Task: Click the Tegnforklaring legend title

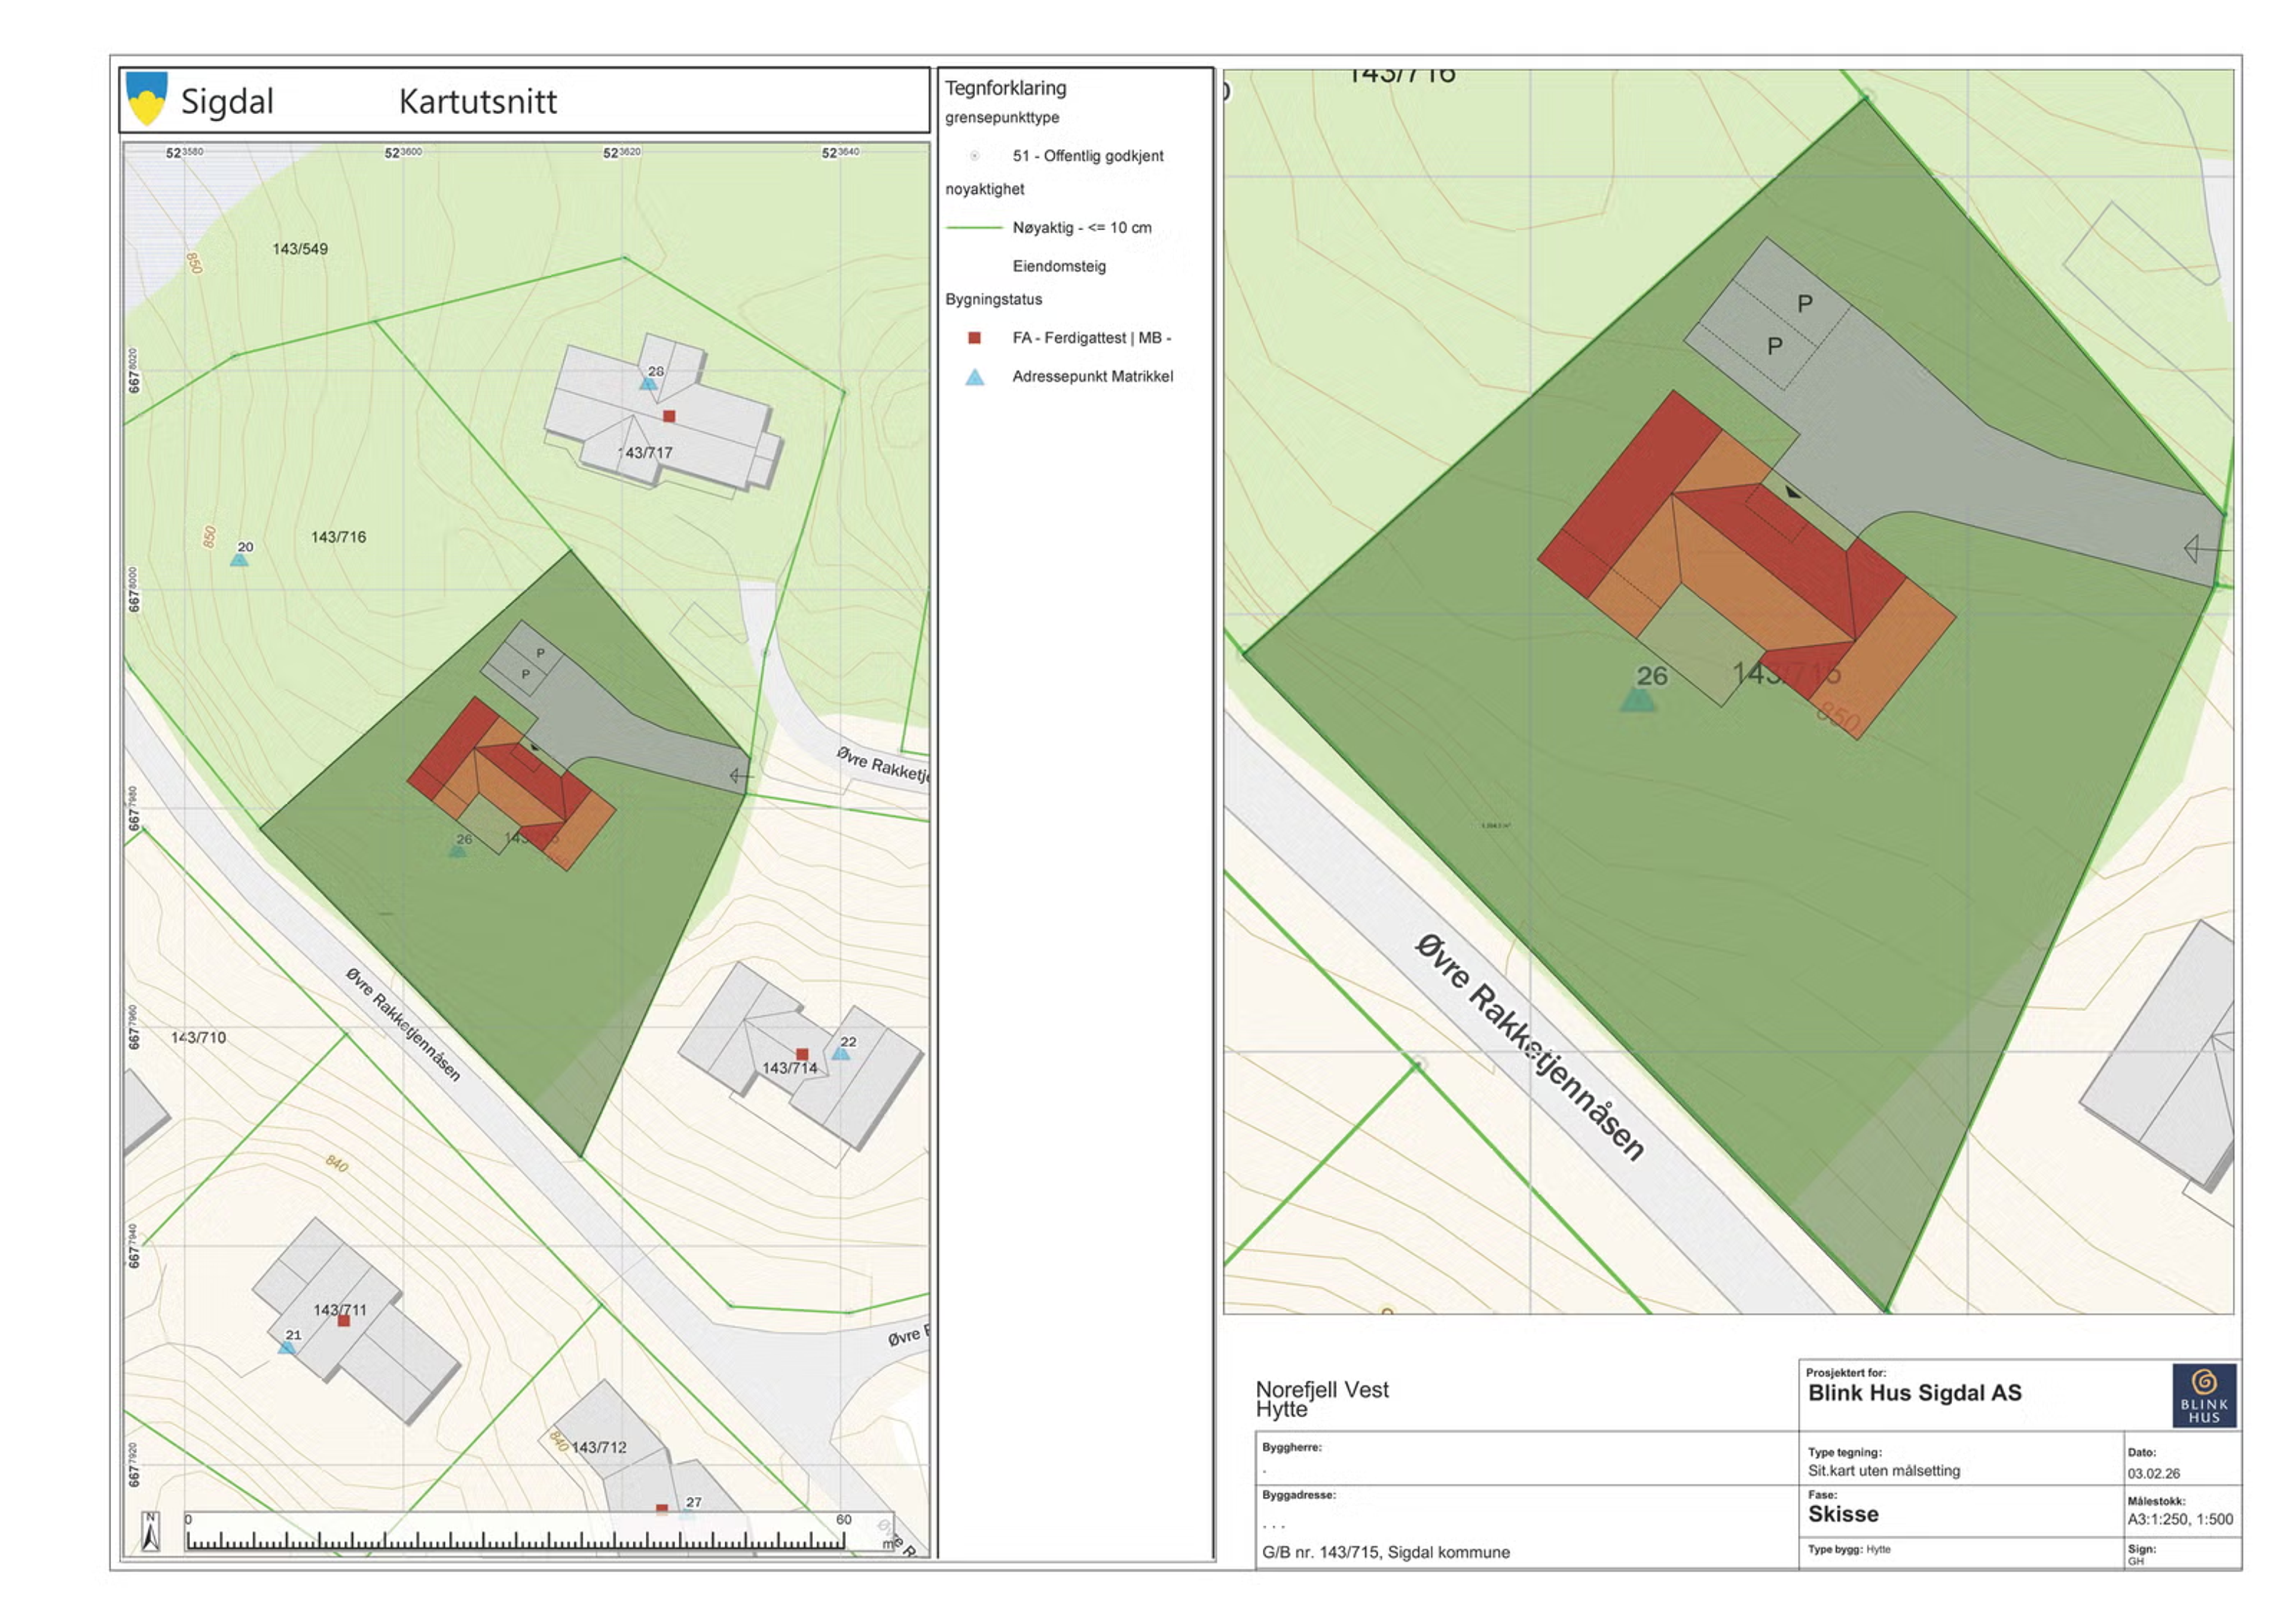Action: point(1006,88)
